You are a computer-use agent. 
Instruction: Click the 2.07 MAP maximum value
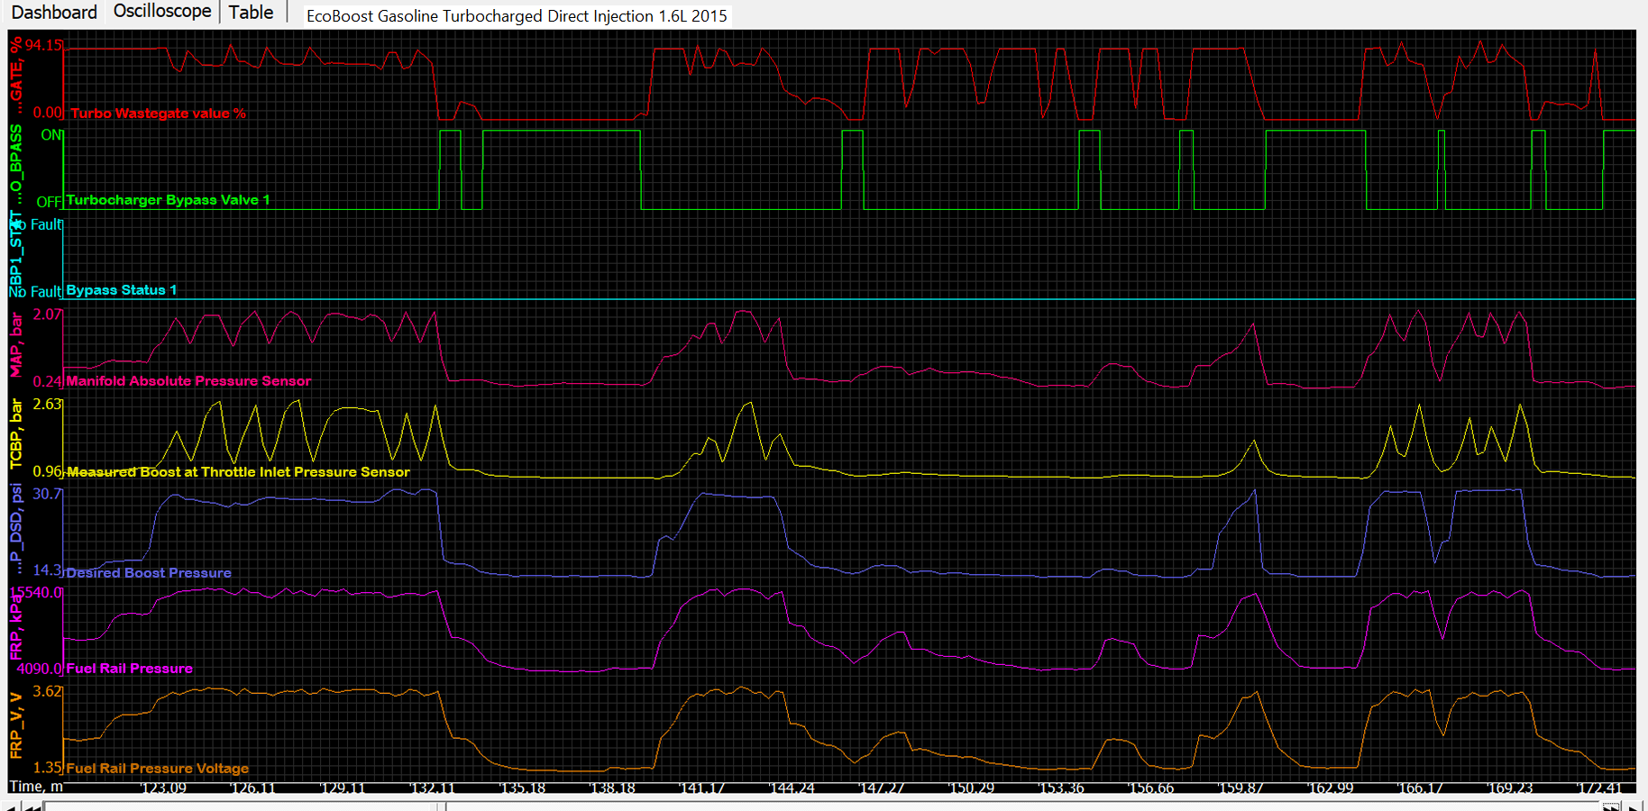48,314
